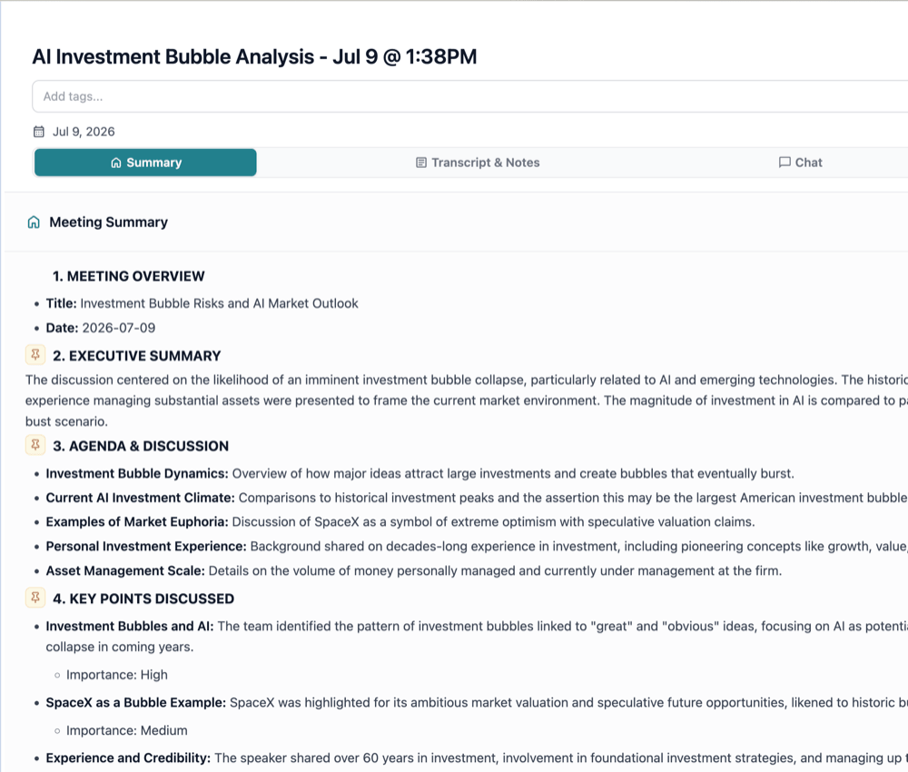Click the pin icon beside Agenda & Discussion
Viewport: 908px width, 772px height.
[x=35, y=445]
